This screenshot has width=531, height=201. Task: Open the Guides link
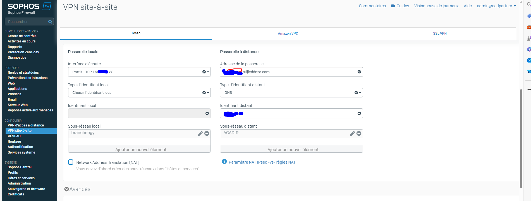403,6
